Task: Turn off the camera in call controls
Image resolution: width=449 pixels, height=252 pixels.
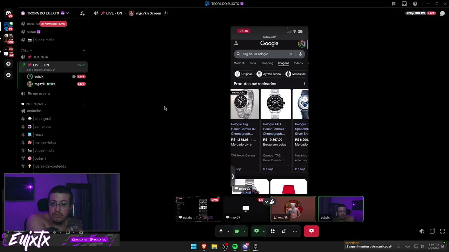Action: pyautogui.click(x=237, y=231)
